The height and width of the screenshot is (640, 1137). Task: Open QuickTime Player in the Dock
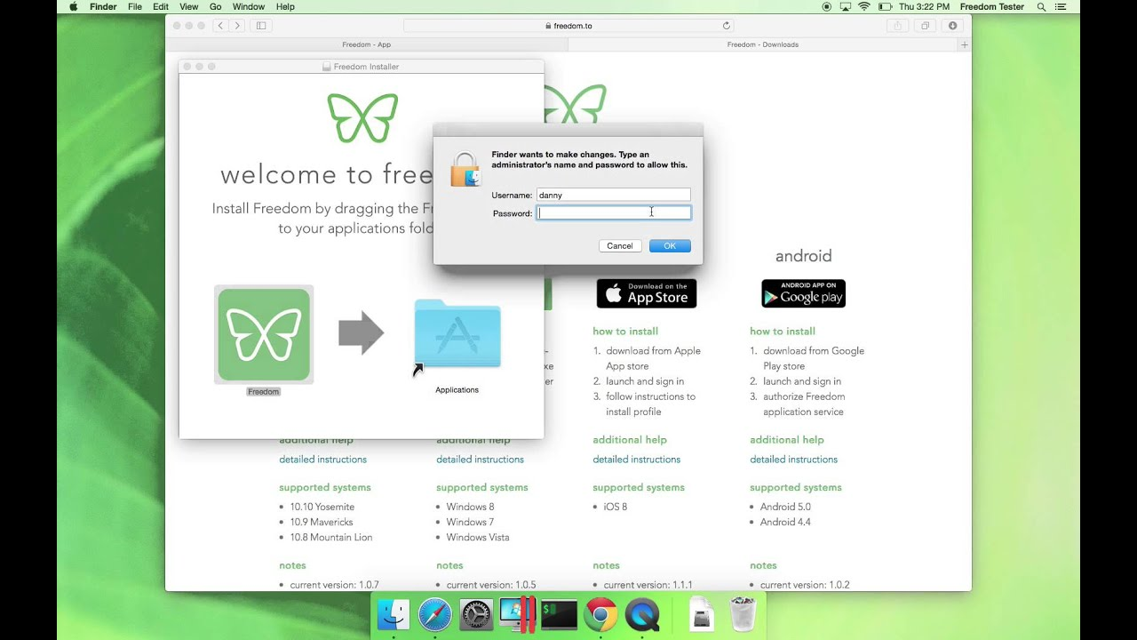point(642,614)
